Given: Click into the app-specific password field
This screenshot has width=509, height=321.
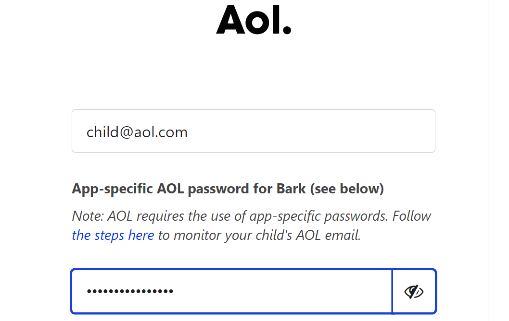Looking at the screenshot, I should 231,291.
